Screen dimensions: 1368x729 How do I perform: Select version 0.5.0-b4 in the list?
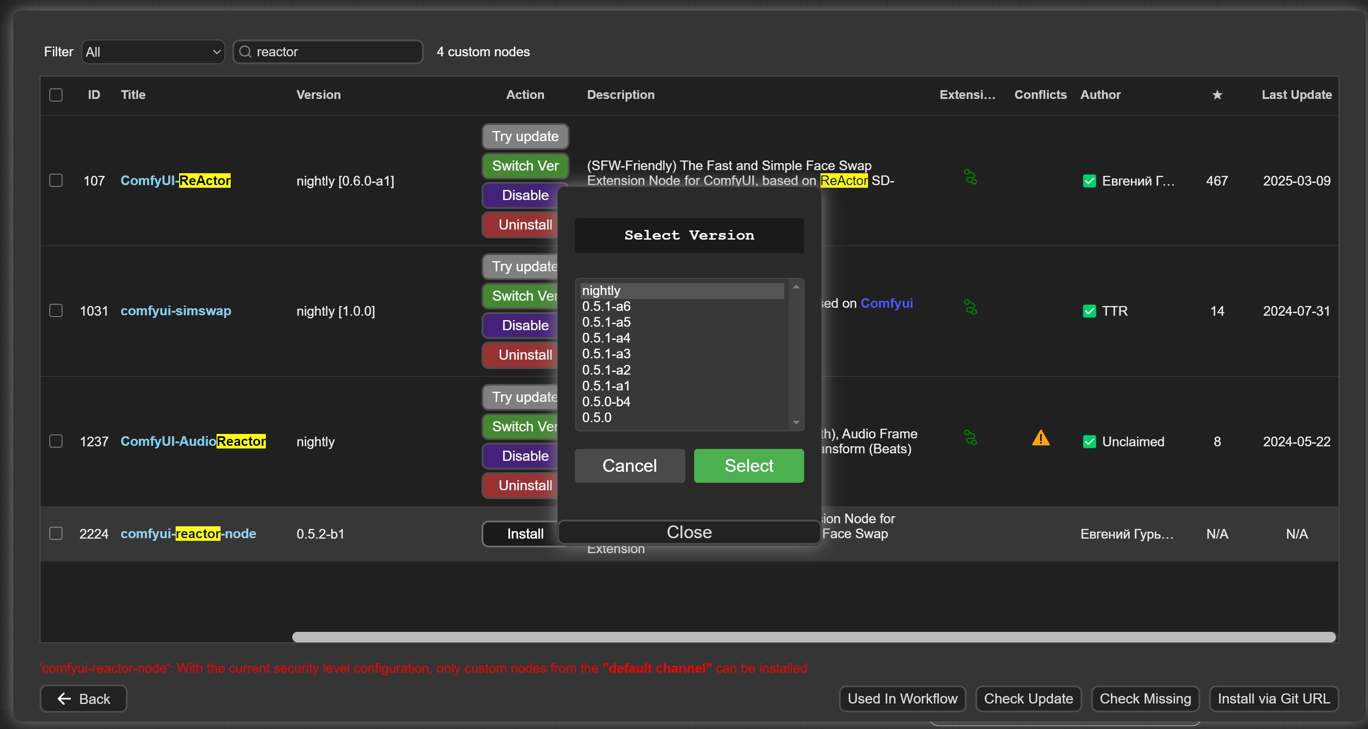[x=682, y=401]
